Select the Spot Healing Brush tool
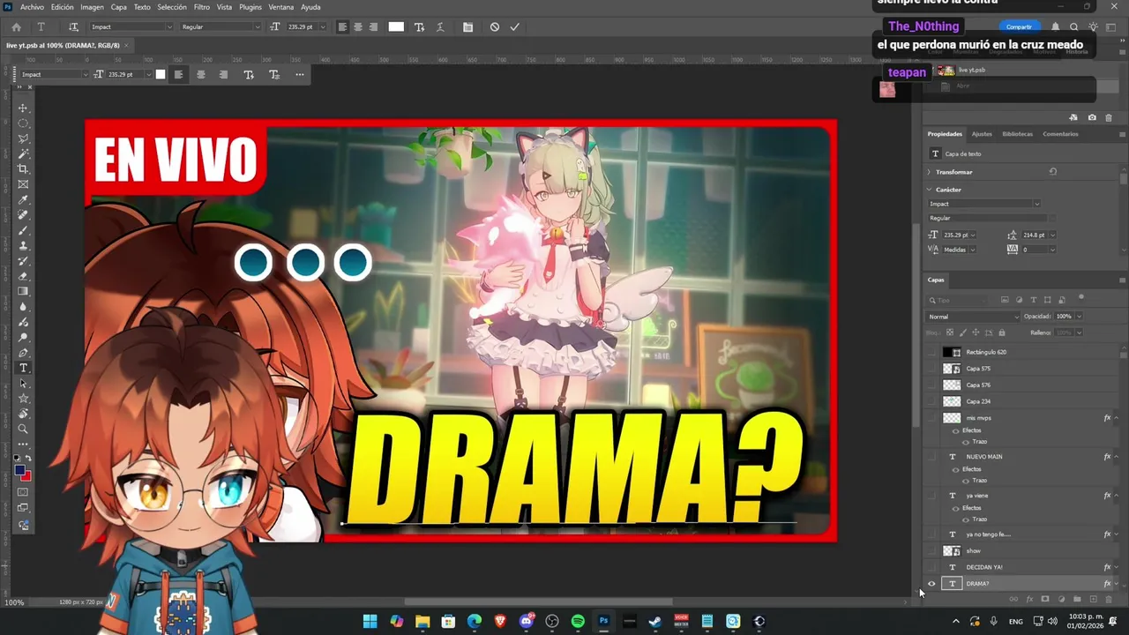Image resolution: width=1129 pixels, height=635 pixels. tap(23, 215)
